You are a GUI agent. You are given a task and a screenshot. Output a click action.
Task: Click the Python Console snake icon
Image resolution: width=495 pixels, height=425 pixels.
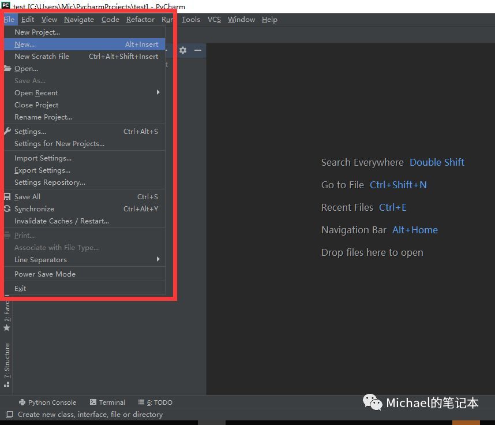(x=22, y=402)
